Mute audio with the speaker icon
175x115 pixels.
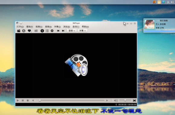click(116, 101)
